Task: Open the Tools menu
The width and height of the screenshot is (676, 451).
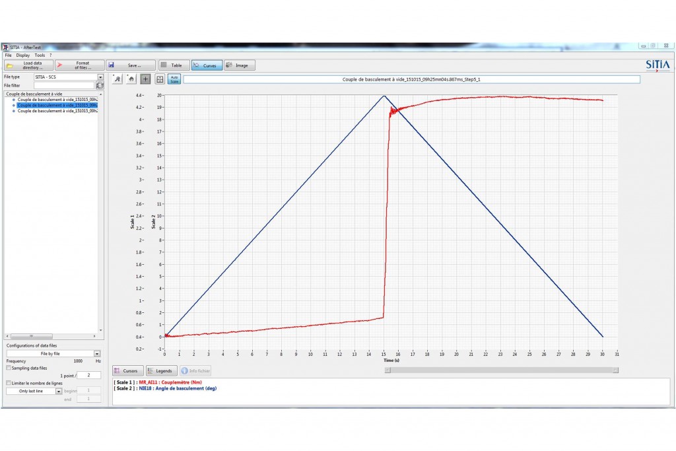Action: [x=40, y=55]
